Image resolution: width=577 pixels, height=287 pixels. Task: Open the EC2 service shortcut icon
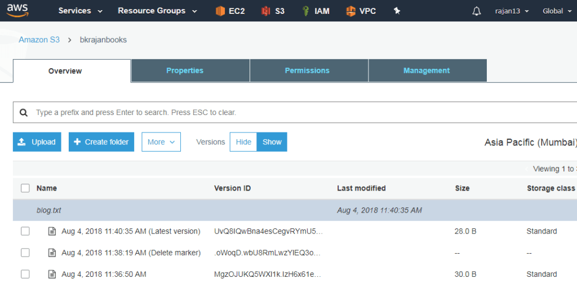[220, 11]
